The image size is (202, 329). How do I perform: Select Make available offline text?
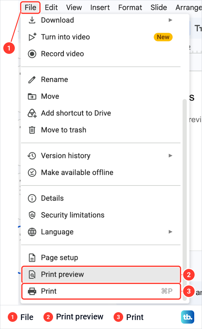[x=77, y=173]
